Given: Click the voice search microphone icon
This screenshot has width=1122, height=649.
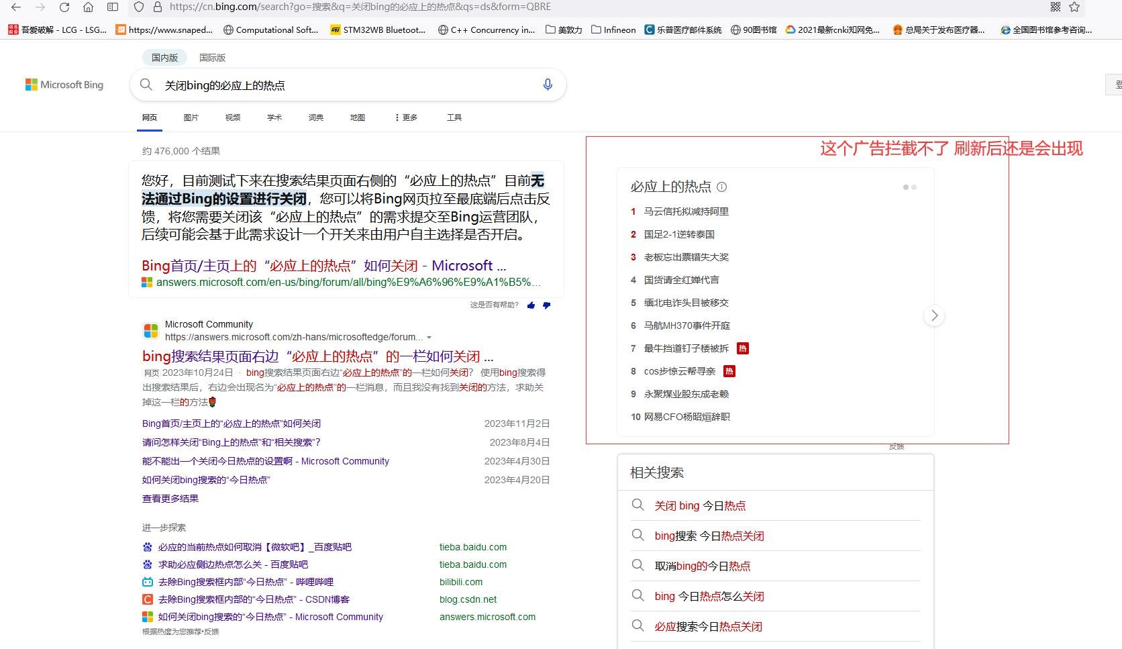Looking at the screenshot, I should 548,85.
